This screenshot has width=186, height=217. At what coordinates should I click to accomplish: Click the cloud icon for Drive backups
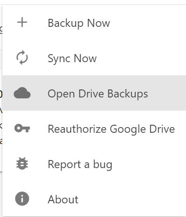point(22,93)
